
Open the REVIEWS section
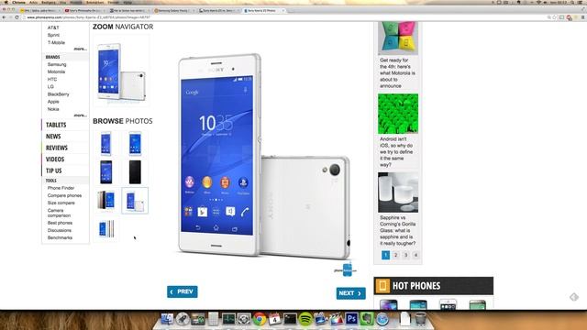pyautogui.click(x=57, y=148)
